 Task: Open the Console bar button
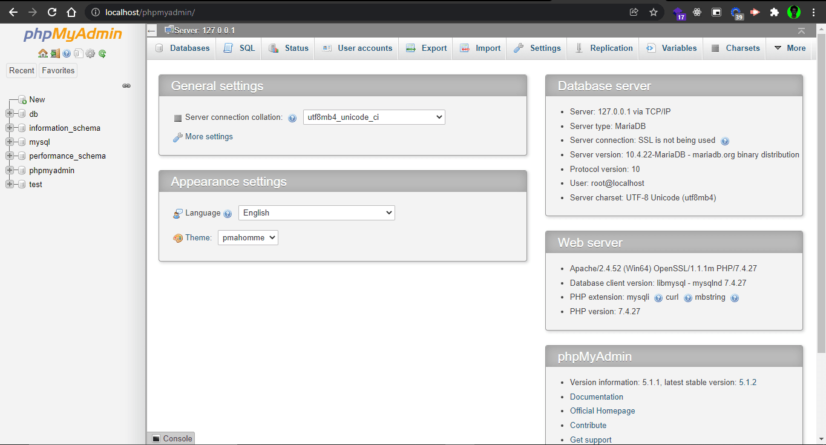171,438
